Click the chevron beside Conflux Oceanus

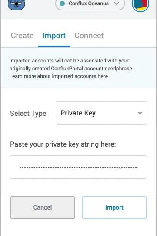(x=117, y=3)
